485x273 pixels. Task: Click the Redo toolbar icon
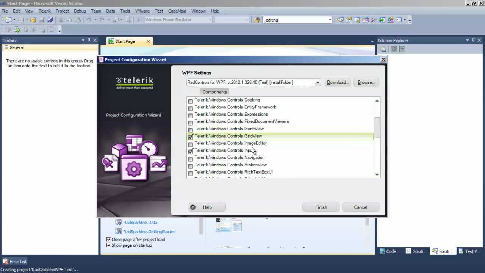102,20
